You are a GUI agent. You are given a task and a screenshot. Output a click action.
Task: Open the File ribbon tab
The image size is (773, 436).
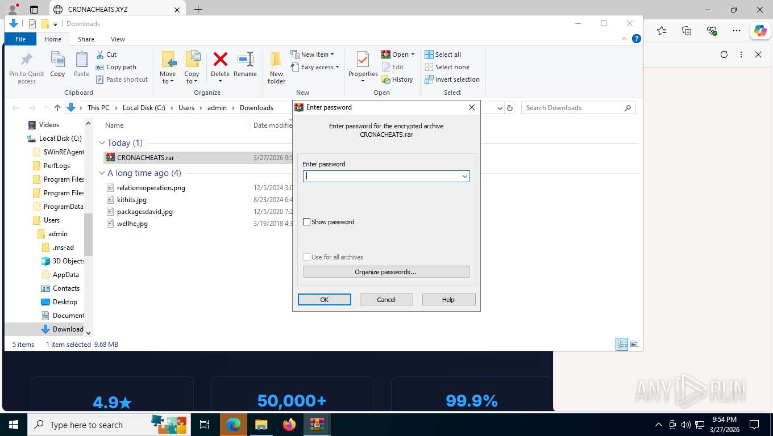20,39
